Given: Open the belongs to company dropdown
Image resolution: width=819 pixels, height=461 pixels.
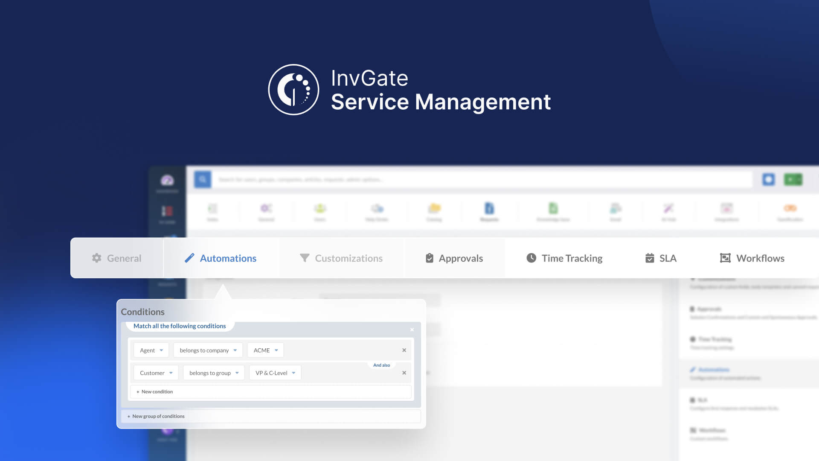Looking at the screenshot, I should tap(208, 350).
